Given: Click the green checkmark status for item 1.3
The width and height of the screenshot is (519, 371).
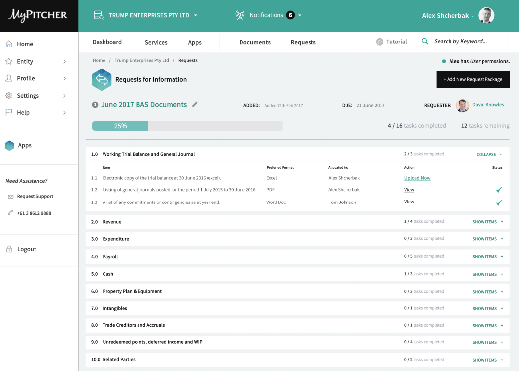Looking at the screenshot, I should [x=499, y=202].
